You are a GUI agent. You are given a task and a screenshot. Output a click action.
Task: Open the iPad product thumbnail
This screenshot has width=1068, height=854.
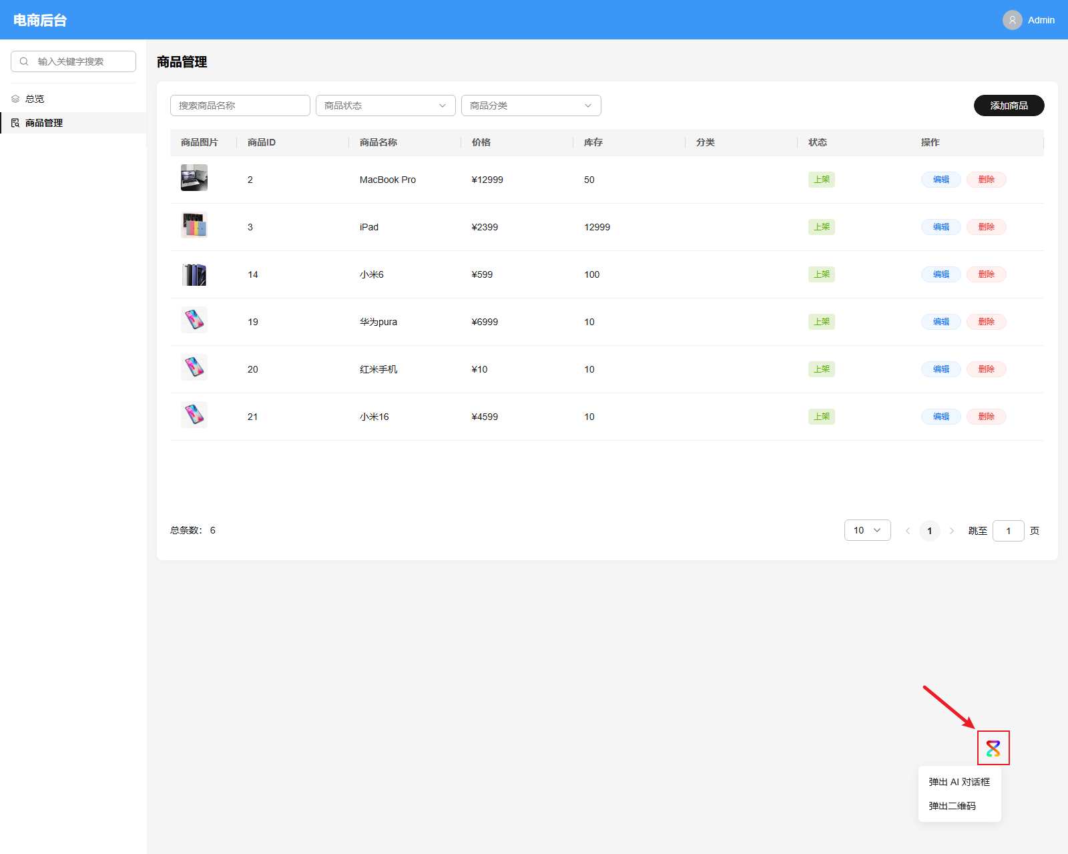click(194, 225)
